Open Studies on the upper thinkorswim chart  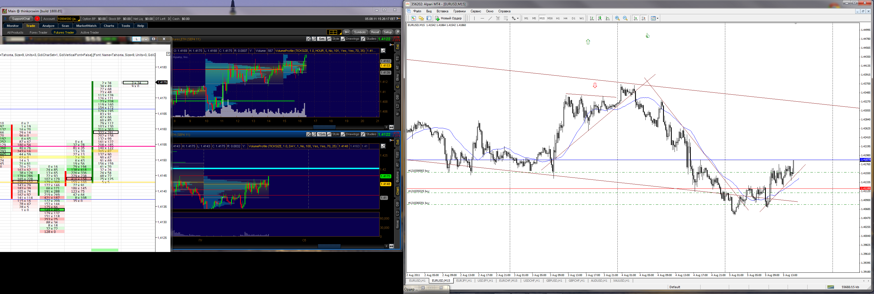click(369, 39)
